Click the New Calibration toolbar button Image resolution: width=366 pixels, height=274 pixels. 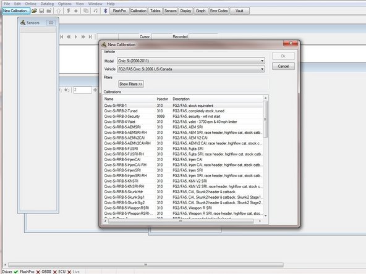tap(16, 11)
